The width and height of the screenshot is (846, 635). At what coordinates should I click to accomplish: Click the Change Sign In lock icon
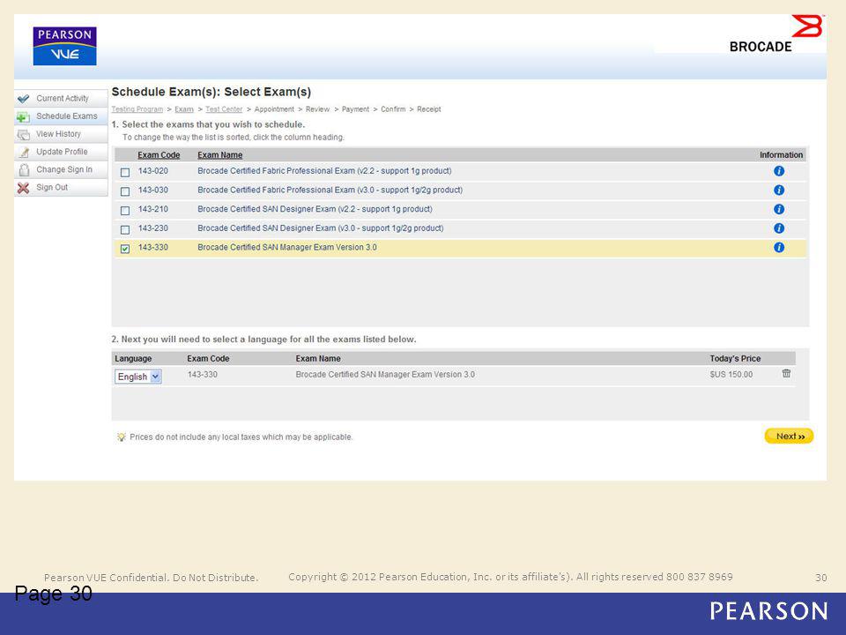click(x=23, y=170)
